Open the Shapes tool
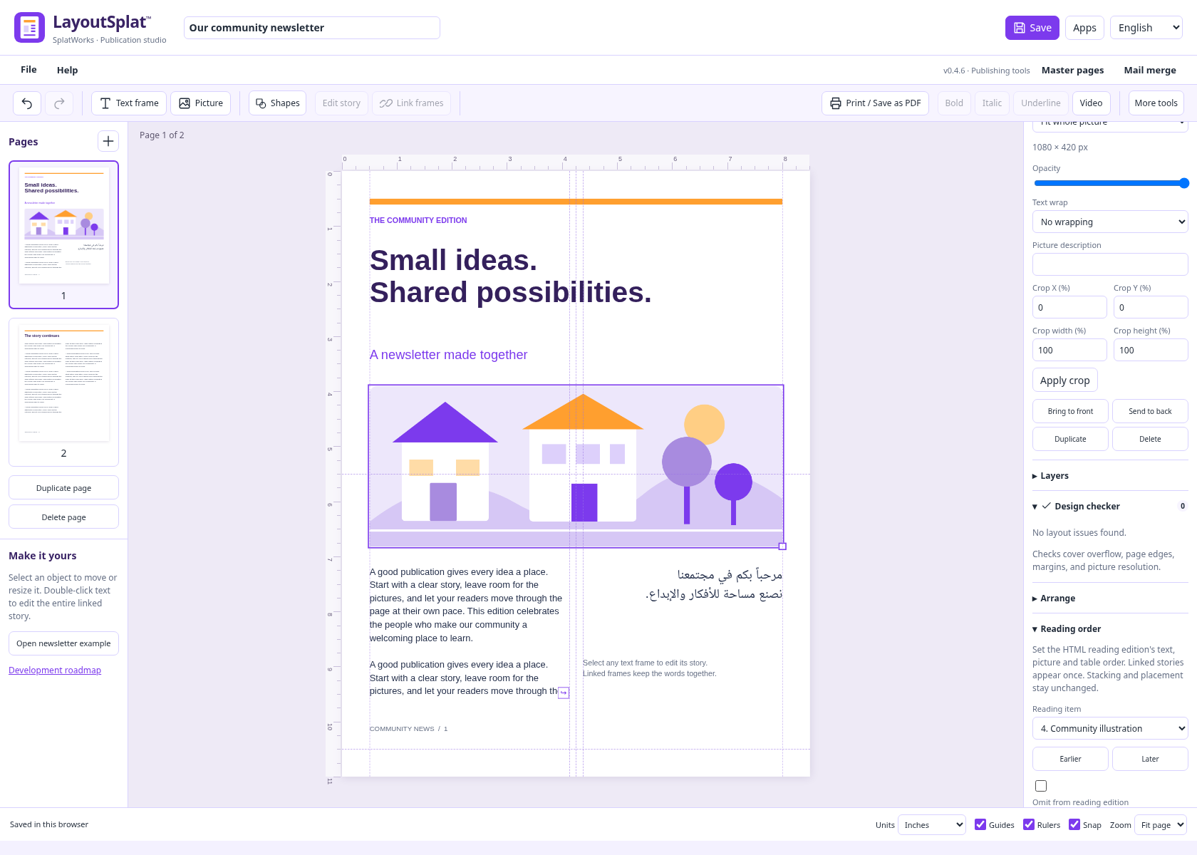The image size is (1197, 855). (277, 103)
